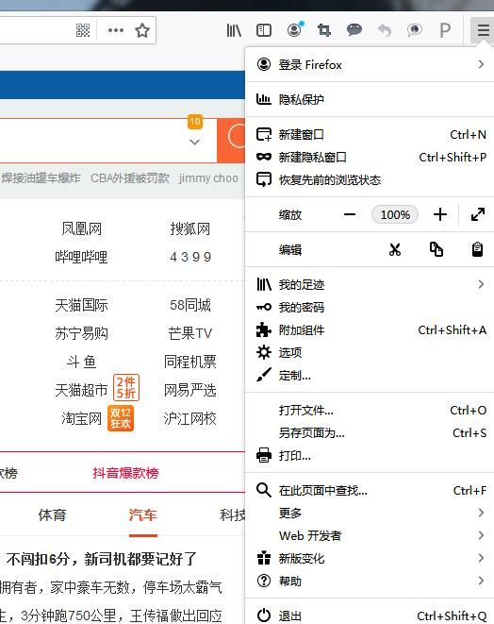Open the 凤凰网 site link
Viewport: 494px width, 624px height.
tap(81, 228)
